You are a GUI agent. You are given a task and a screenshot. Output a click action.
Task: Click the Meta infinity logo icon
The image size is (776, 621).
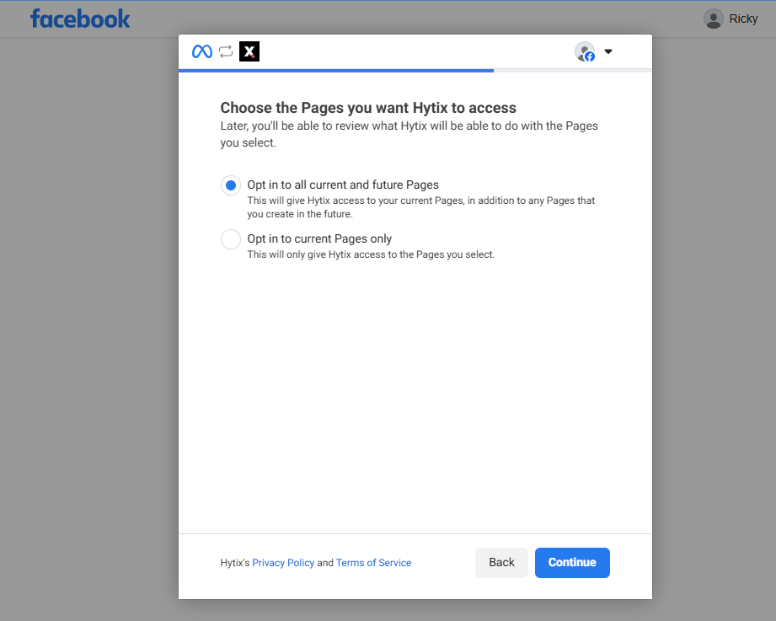pyautogui.click(x=202, y=51)
